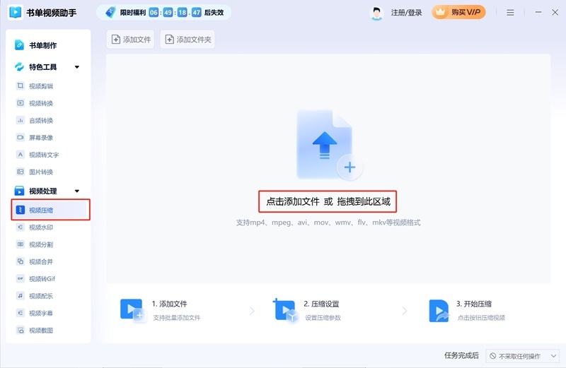This screenshot has height=368, width=566.
Task: Click the 购买VIP button
Action: (x=458, y=13)
